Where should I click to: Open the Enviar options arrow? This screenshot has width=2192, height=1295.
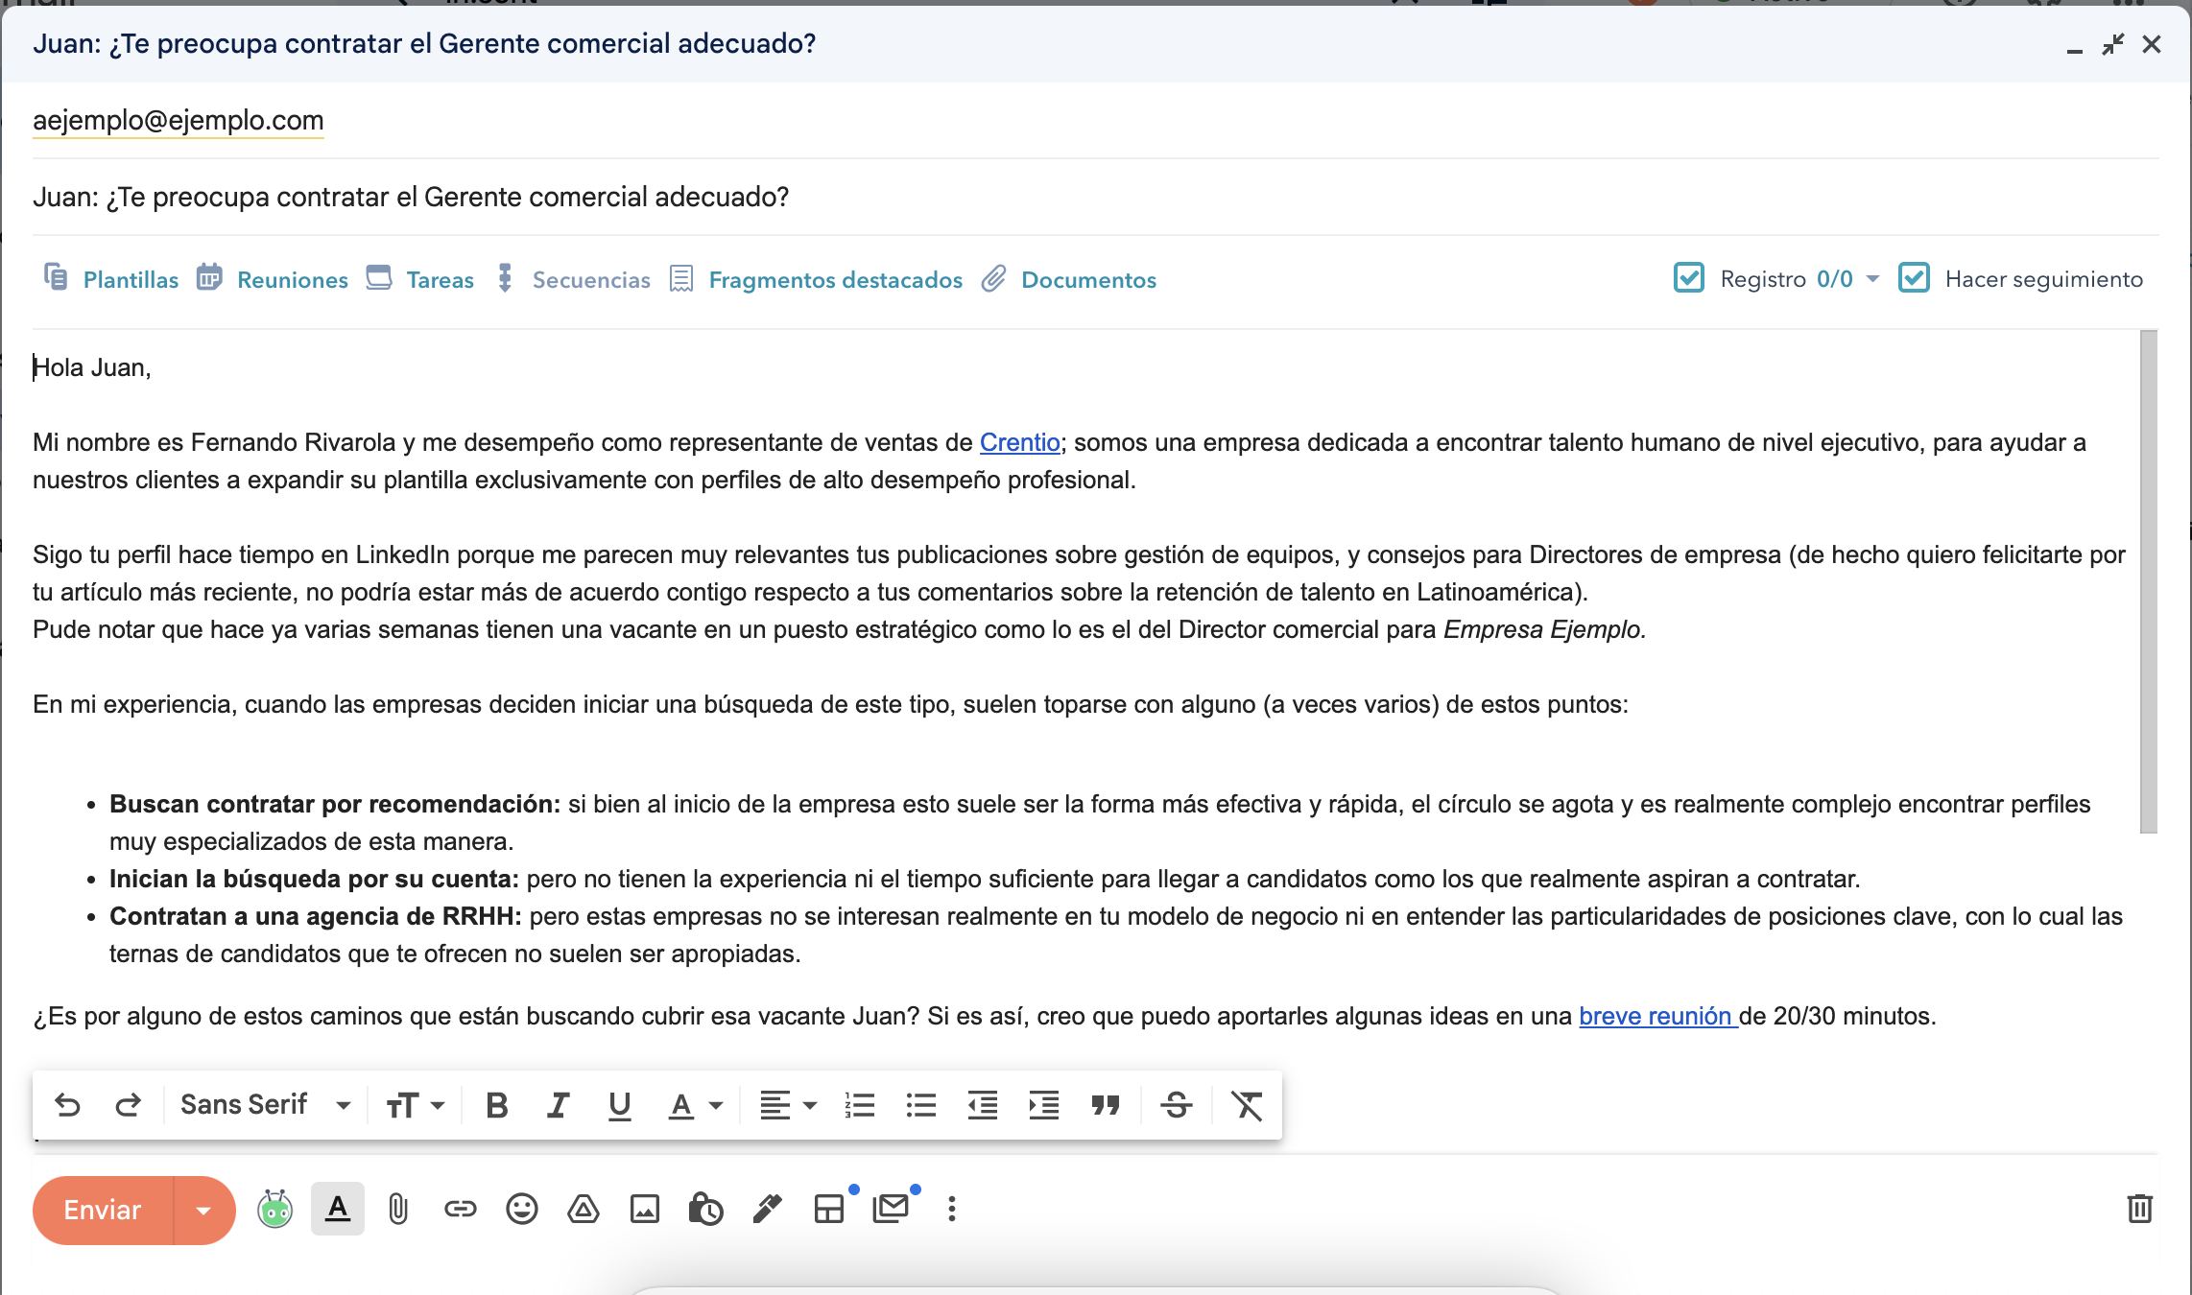tap(203, 1209)
